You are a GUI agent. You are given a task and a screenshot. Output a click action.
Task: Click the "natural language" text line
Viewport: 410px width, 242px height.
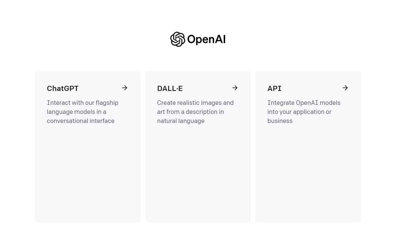181,121
